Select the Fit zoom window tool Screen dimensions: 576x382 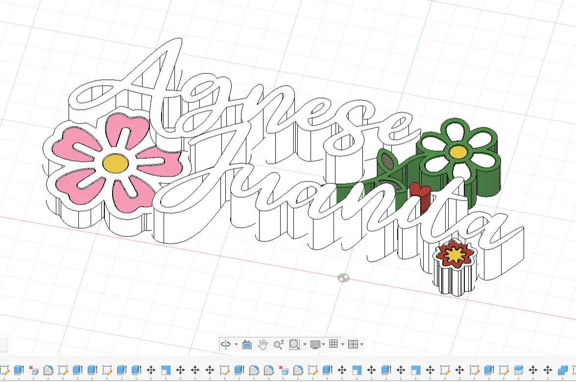click(294, 344)
